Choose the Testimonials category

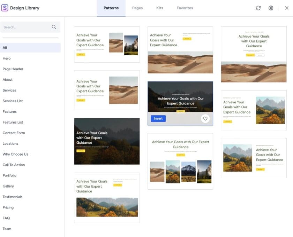13,197
